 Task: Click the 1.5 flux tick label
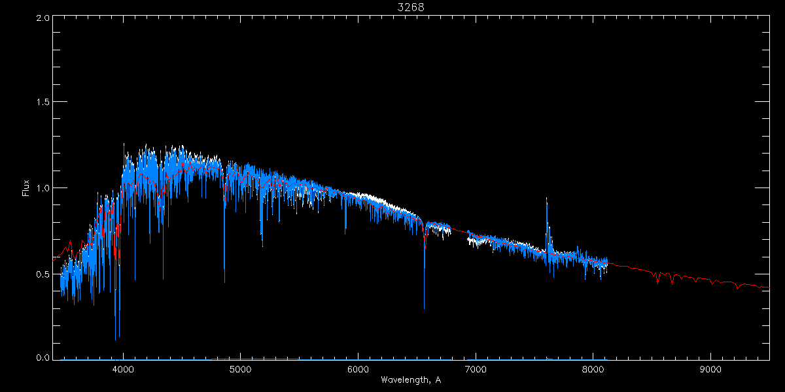tap(41, 103)
